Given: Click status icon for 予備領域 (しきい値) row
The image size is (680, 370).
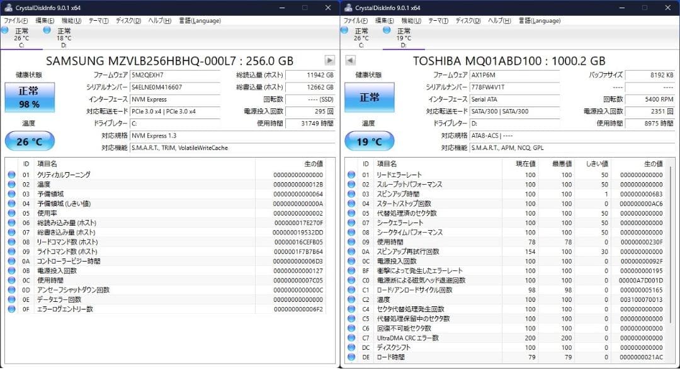Looking at the screenshot, I should pyautogui.click(x=12, y=203).
